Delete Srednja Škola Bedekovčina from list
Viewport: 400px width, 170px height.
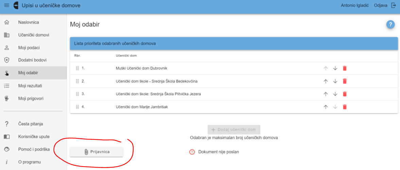pos(345,81)
